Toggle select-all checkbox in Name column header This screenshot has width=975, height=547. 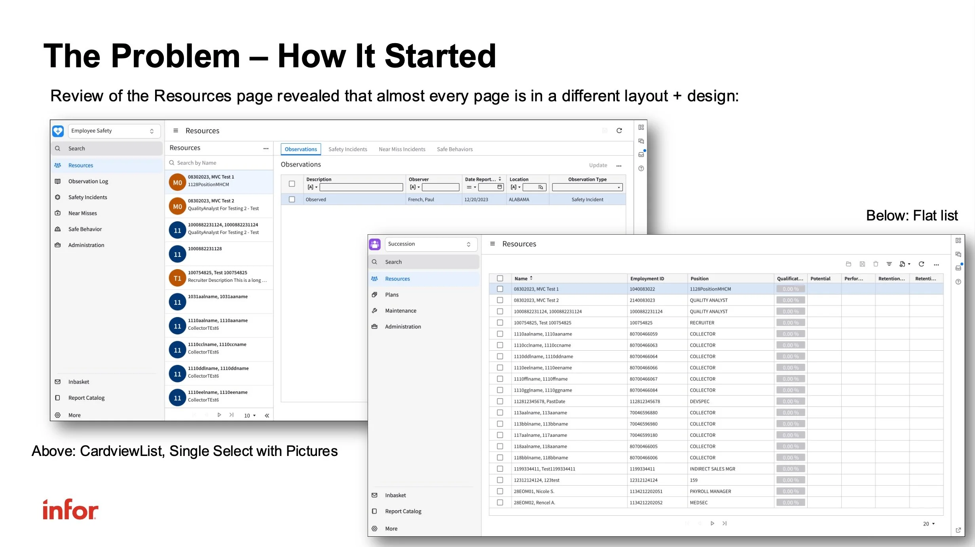tap(500, 278)
